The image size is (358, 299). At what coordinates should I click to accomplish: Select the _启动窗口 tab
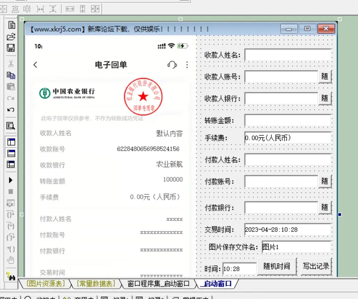point(216,284)
